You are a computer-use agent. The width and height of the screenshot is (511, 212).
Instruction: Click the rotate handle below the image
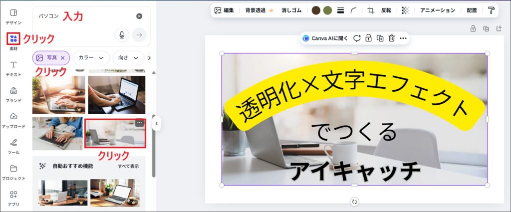point(355,202)
